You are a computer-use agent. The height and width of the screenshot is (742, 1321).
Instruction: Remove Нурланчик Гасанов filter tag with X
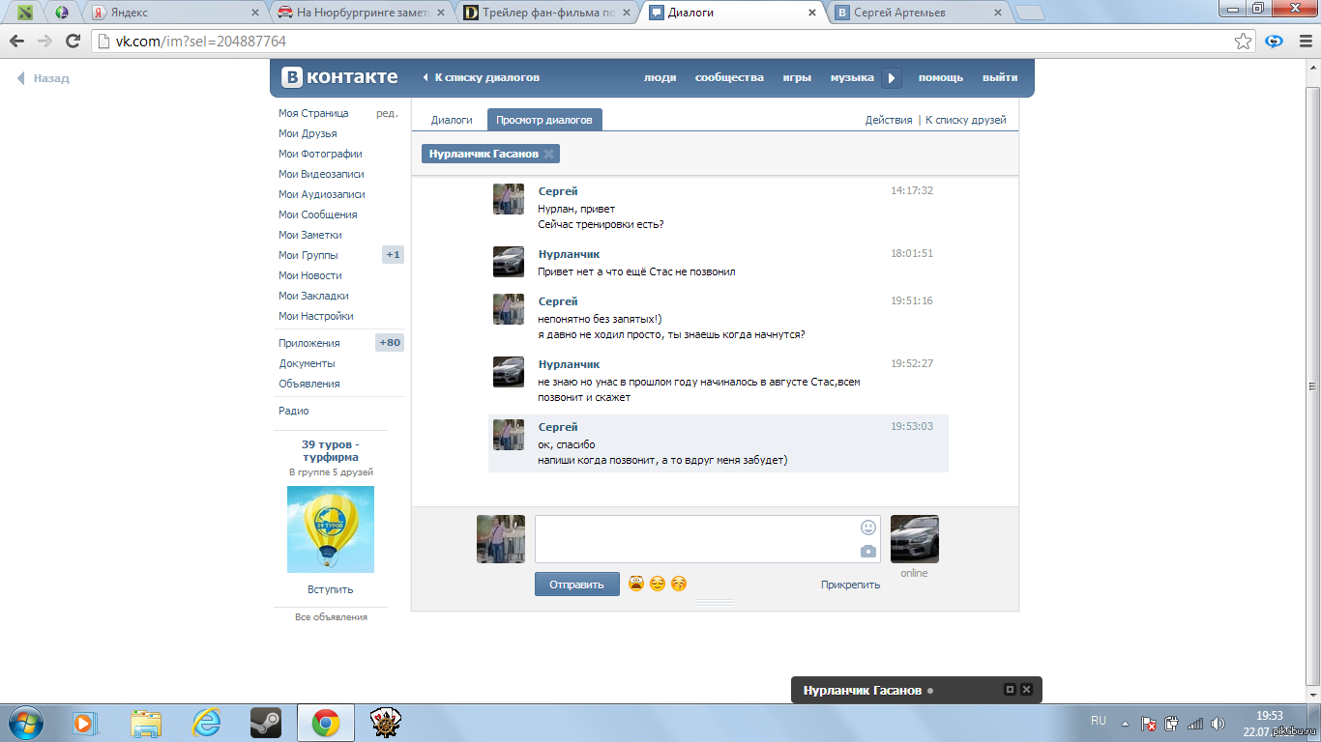(x=548, y=154)
